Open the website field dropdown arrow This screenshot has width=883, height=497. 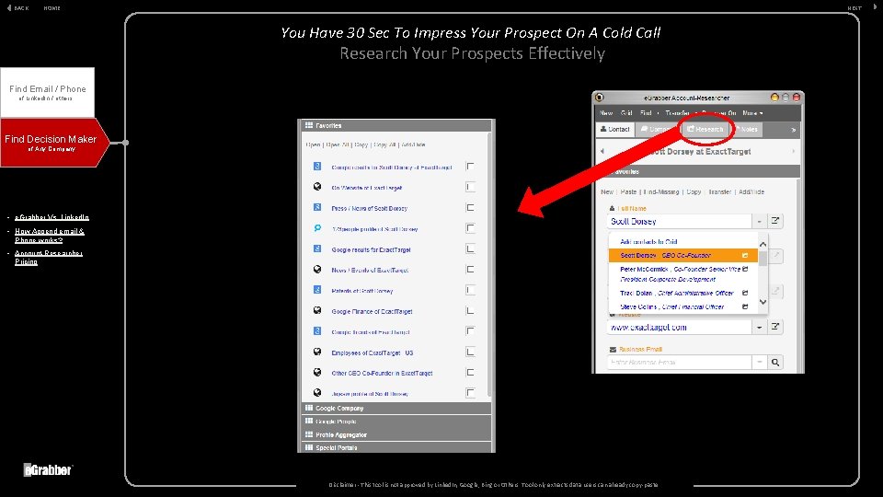click(x=759, y=327)
